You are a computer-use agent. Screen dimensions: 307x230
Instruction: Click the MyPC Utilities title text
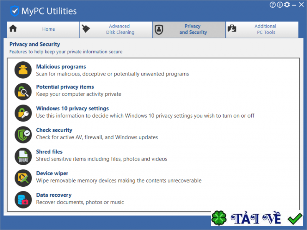tap(49, 11)
